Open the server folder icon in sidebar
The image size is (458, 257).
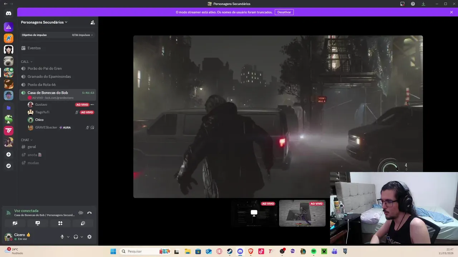tap(9, 107)
